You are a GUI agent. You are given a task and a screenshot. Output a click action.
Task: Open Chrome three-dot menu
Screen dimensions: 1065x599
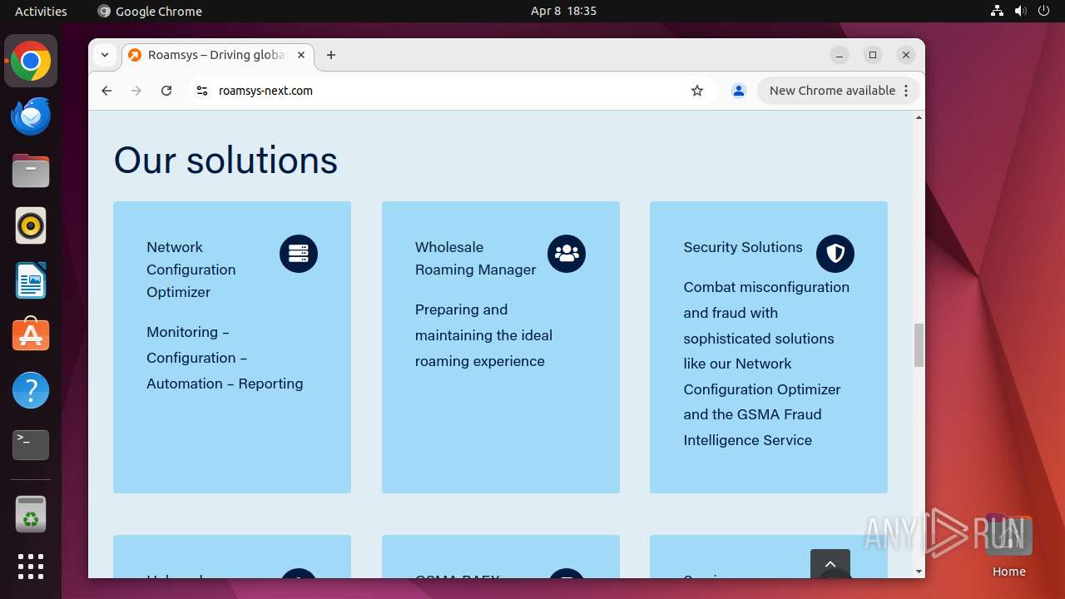907,91
